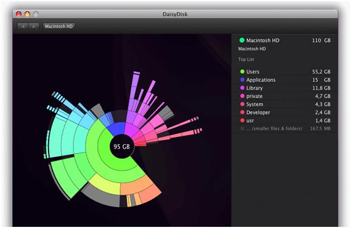Select the smaller files & folders row
351x228 pixels.
click(285, 129)
